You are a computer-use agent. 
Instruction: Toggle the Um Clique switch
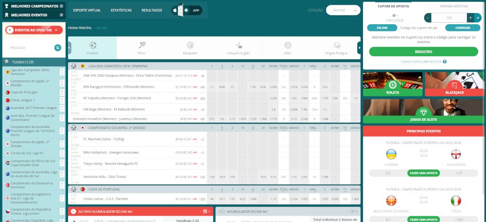click(395, 15)
